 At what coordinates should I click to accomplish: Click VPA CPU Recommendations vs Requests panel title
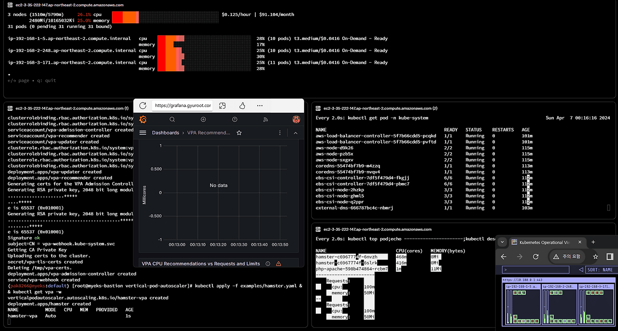pyautogui.click(x=201, y=264)
